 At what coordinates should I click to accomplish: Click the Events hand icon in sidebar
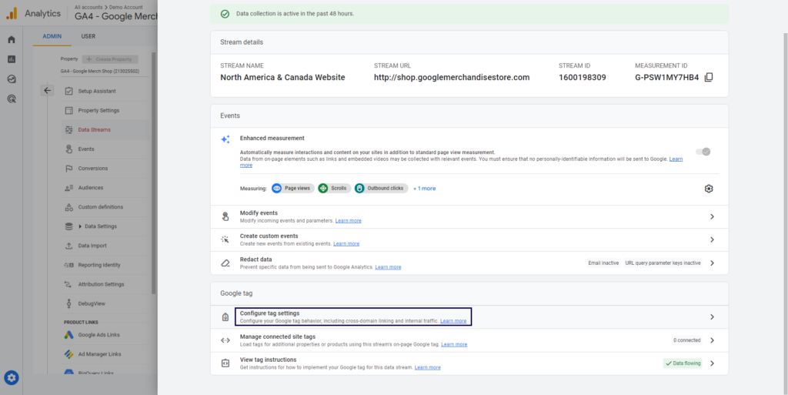[x=68, y=149]
